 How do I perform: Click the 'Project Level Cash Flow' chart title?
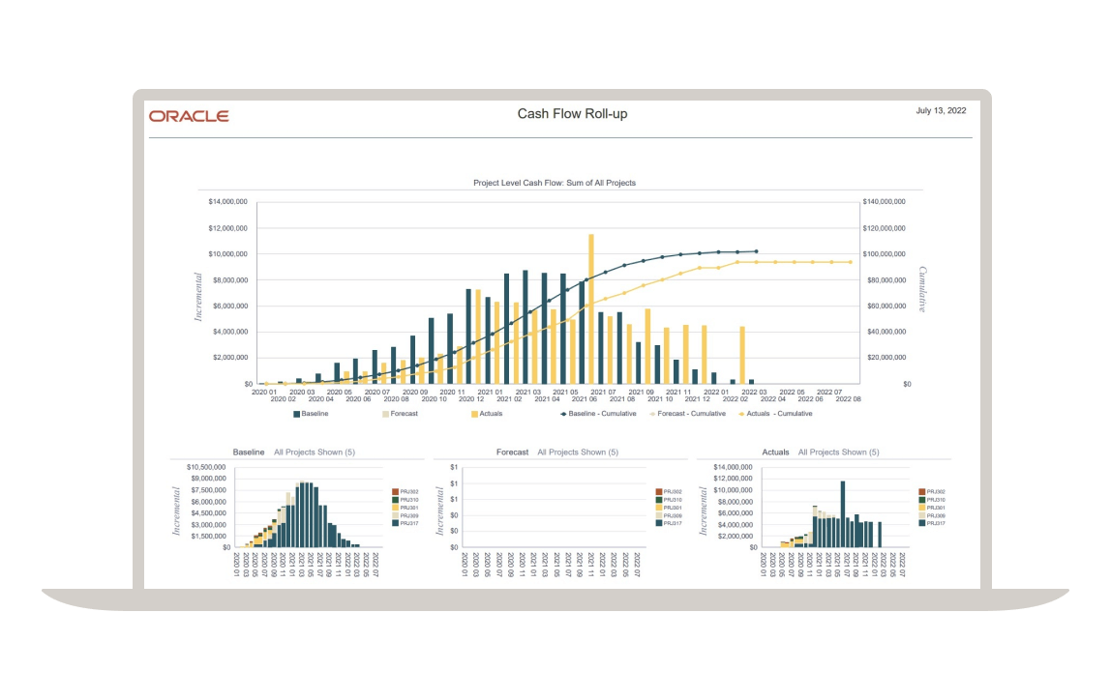(554, 183)
